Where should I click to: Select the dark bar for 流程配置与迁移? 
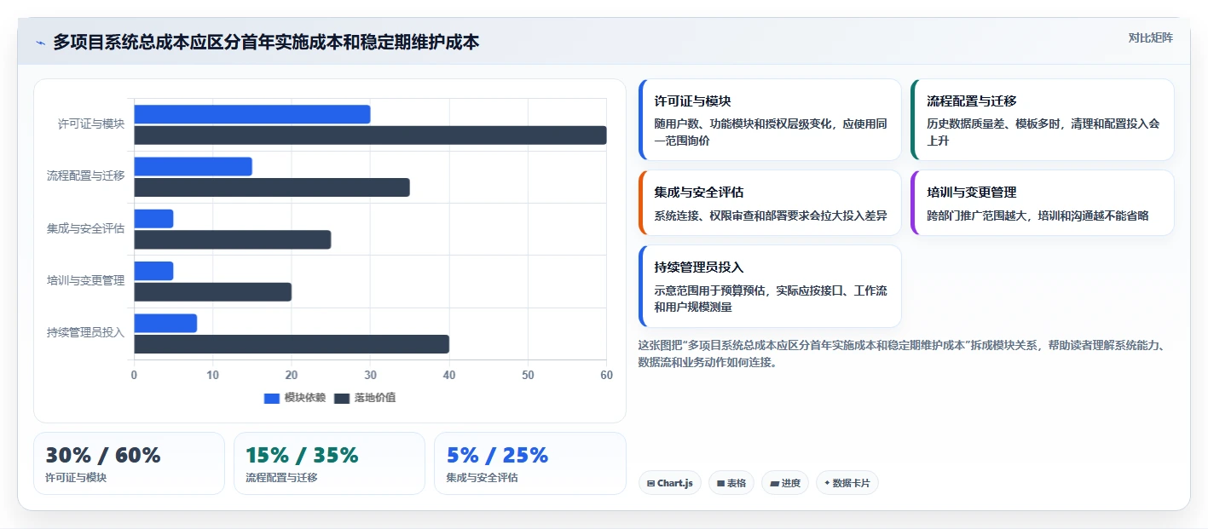click(x=272, y=187)
